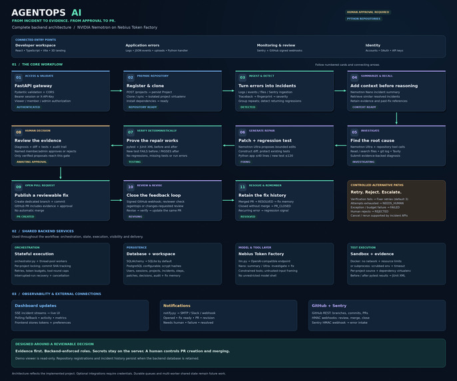Click the VERIFY DETERMINISTICALLY label on card 07
This screenshot has height=381, width=457.
point(157,130)
